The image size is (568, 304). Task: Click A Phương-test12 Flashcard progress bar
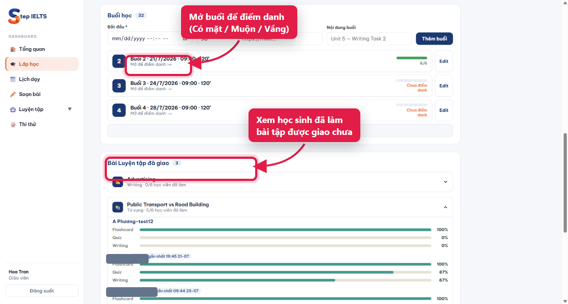click(285, 230)
